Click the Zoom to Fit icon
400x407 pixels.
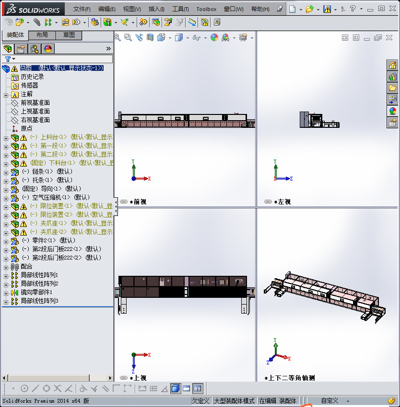(118, 38)
